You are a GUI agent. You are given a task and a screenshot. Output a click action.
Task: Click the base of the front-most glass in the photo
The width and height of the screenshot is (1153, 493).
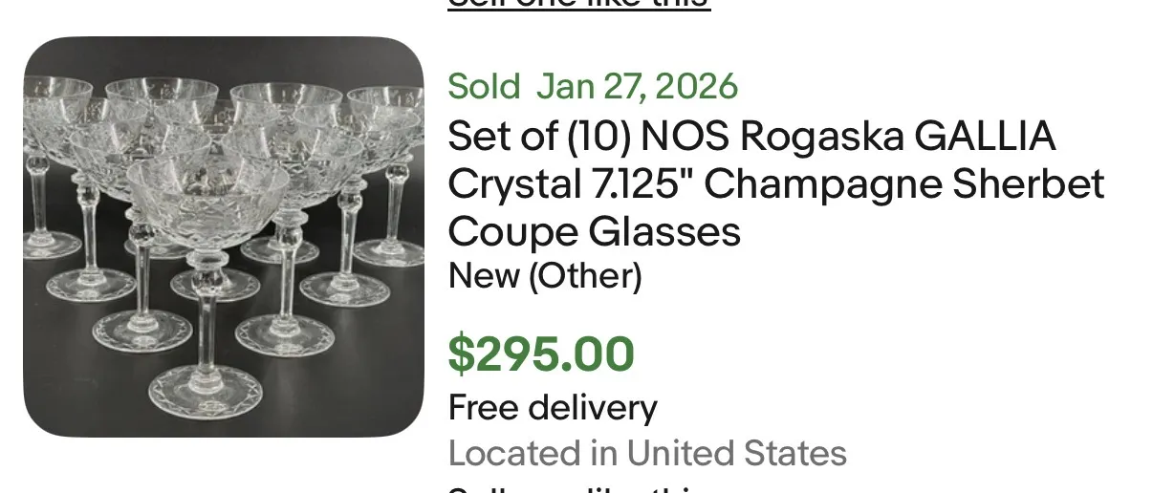pyautogui.click(x=205, y=393)
